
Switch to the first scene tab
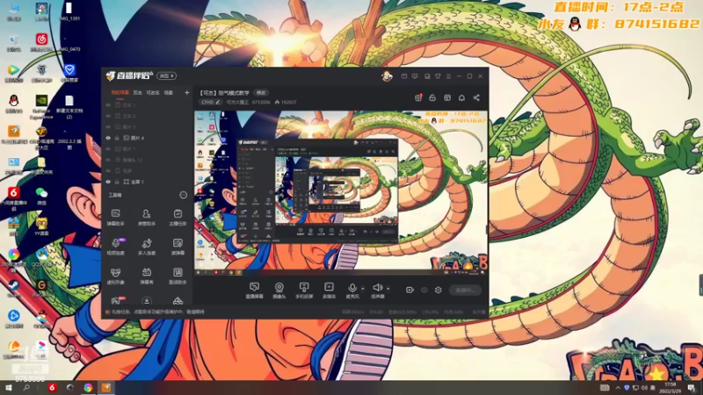click(120, 93)
